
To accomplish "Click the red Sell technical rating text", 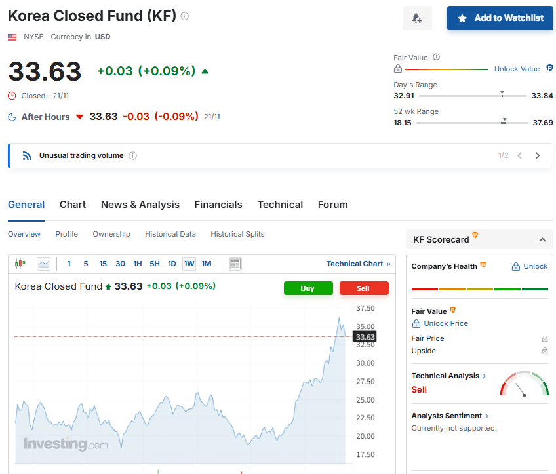I will (x=419, y=390).
